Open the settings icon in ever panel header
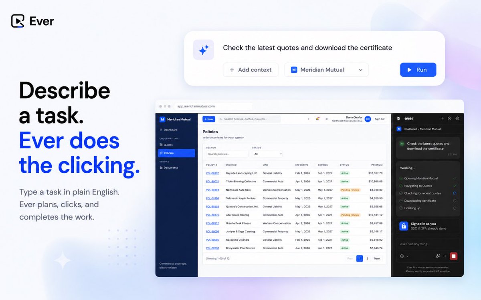This screenshot has height=300, width=481. [x=457, y=118]
